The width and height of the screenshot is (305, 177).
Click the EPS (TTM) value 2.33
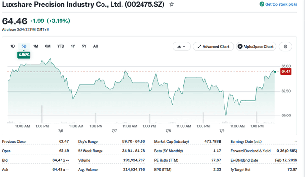click(217, 169)
